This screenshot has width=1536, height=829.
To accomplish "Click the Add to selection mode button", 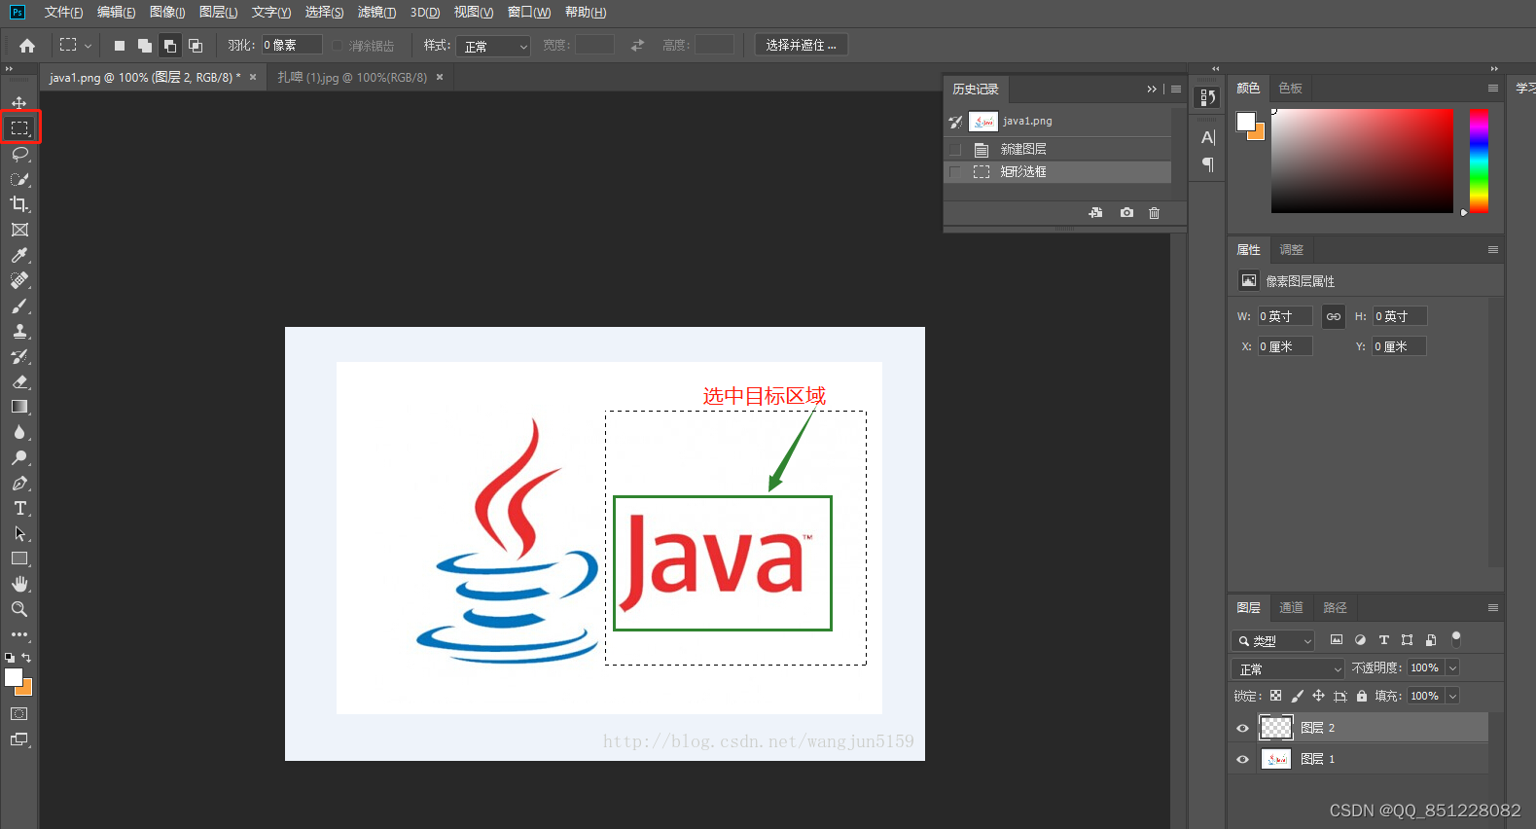I will [x=144, y=46].
